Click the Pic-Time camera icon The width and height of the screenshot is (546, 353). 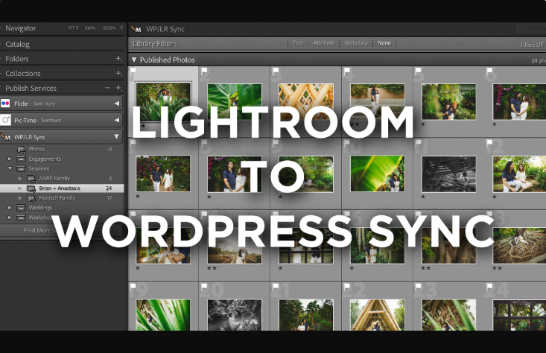pos(5,120)
